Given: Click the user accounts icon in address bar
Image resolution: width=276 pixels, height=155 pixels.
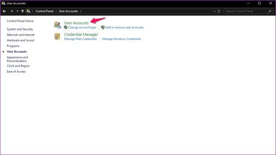Looking at the screenshot, I should pos(28,11).
